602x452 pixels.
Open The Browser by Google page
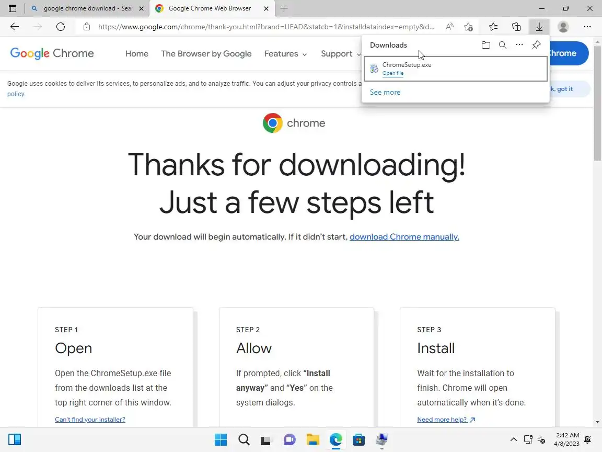206,54
